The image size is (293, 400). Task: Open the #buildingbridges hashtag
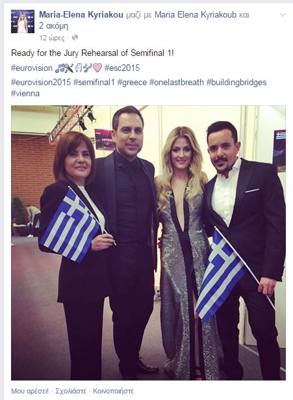[x=236, y=83]
